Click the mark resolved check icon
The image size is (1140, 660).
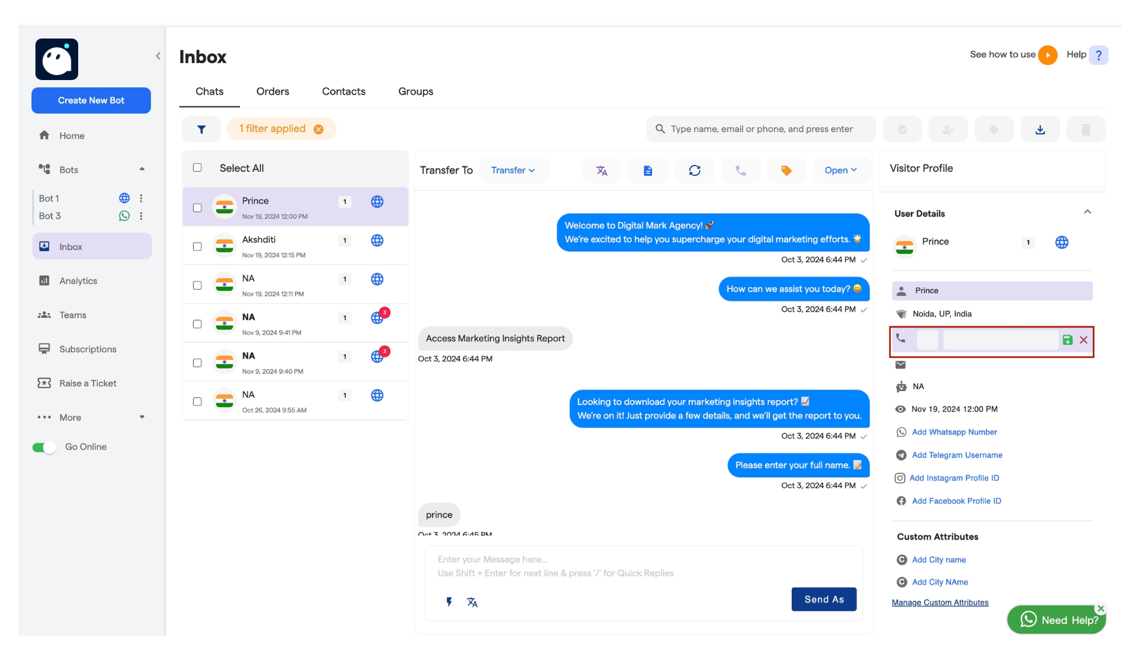(x=902, y=129)
